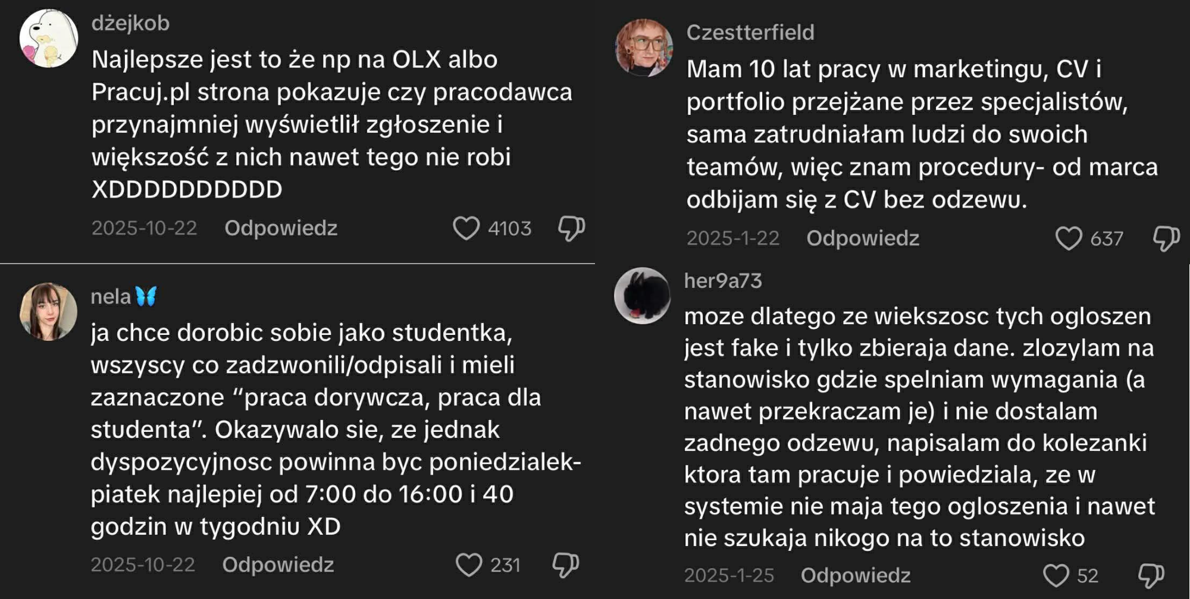Like her9a73's comment with the heart
Screen dimensions: 1190x599
pyautogui.click(x=1056, y=576)
